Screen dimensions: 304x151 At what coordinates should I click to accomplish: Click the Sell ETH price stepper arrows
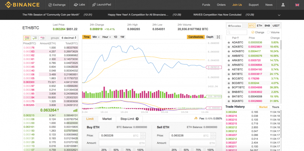[x=213, y=136]
